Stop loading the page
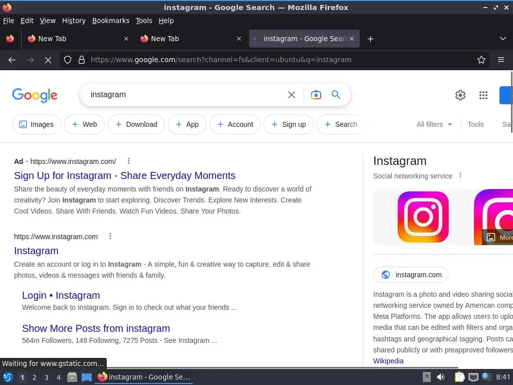Viewport: 513px width, 385px height. click(48, 60)
